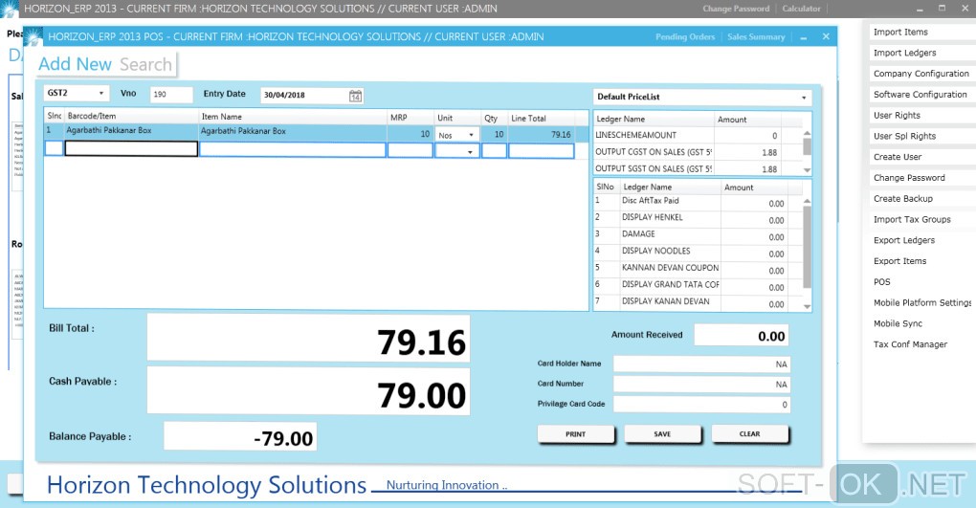
Task: Select Mobile Sync
Action: 898,323
